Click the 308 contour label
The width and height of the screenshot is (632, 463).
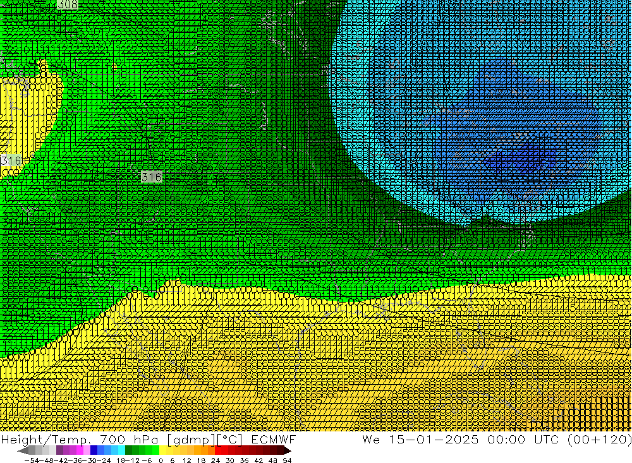68,4
